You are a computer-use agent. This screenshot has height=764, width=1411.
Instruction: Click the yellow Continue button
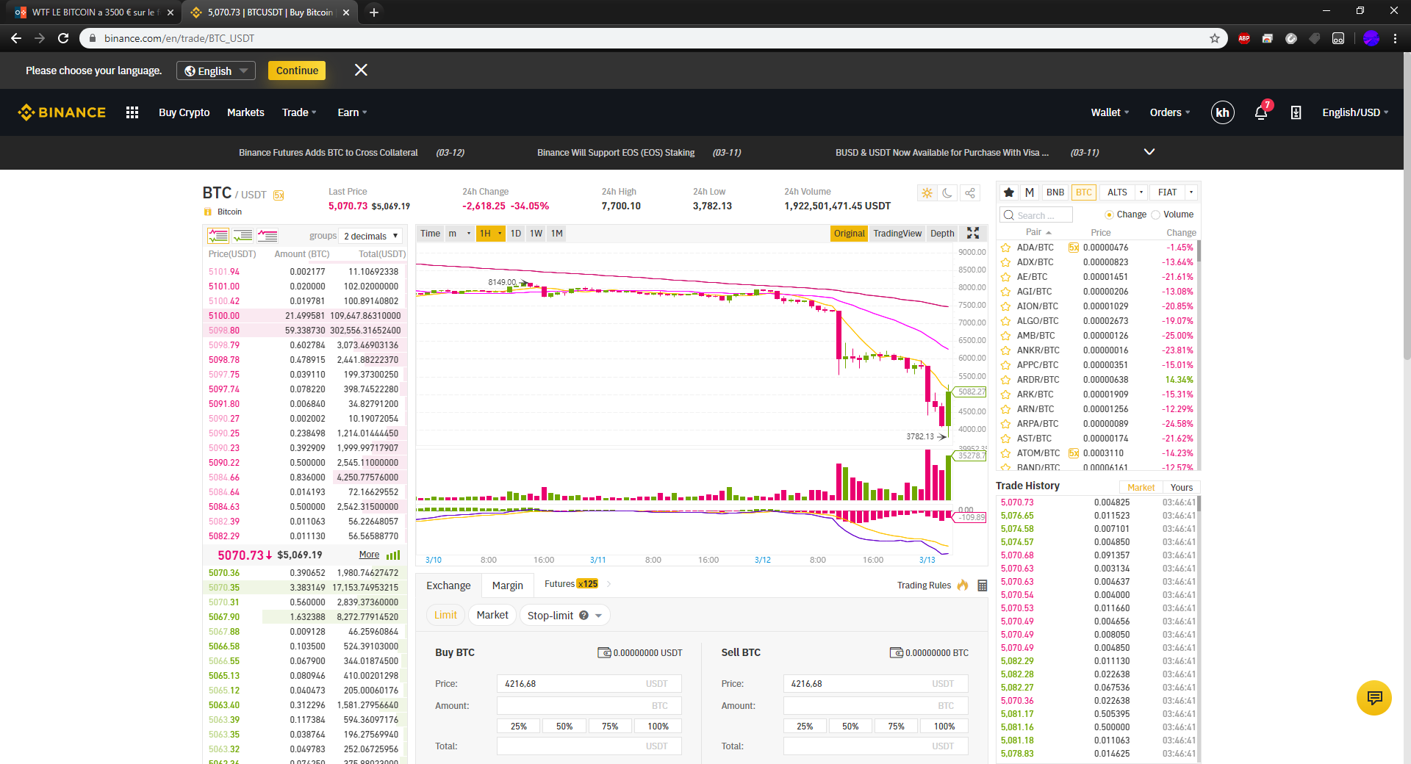[297, 71]
